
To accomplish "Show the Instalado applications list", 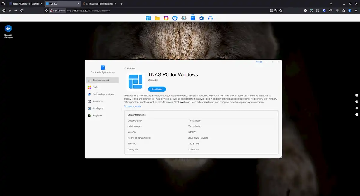I will pyautogui.click(x=97, y=101).
